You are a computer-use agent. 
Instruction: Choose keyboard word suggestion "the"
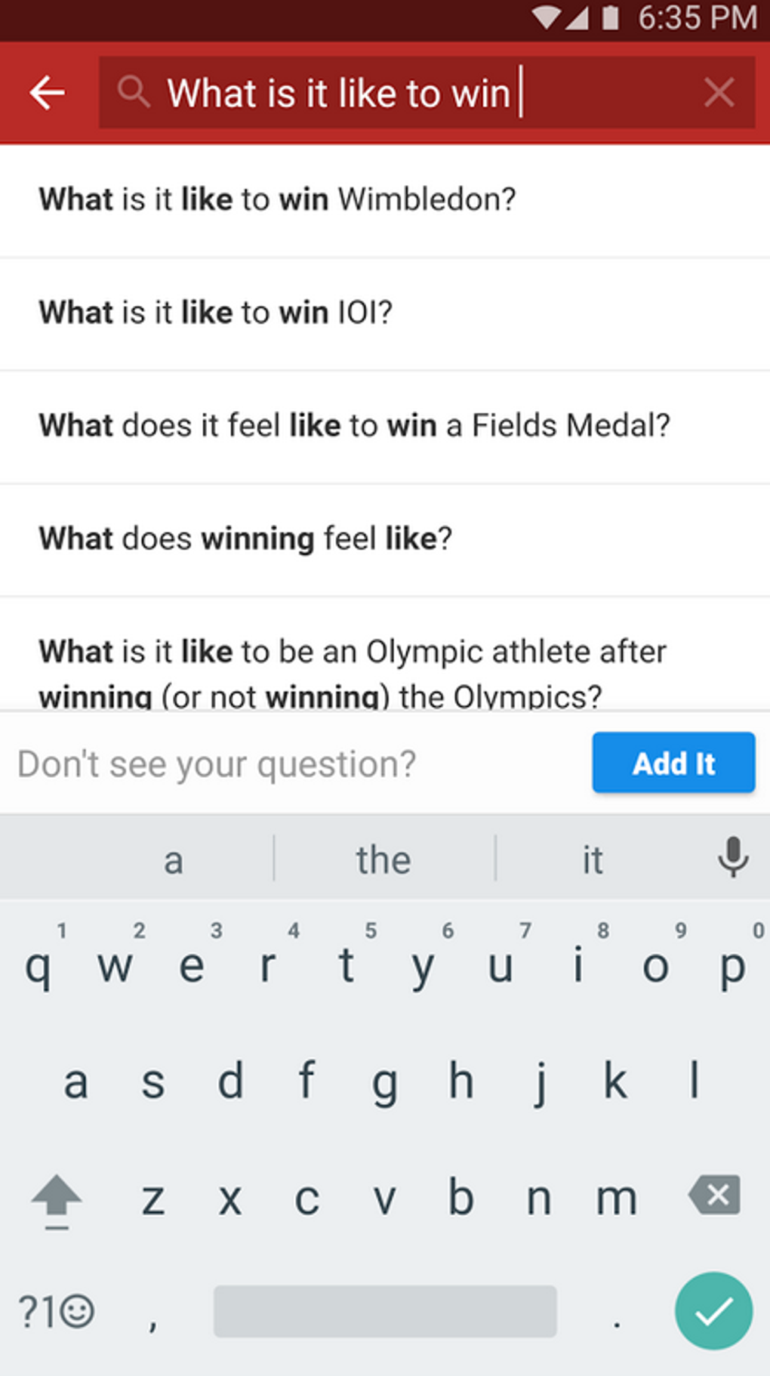coord(383,859)
